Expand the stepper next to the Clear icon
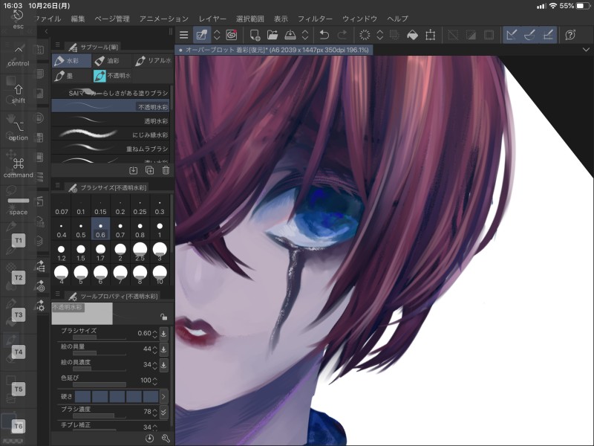The width and height of the screenshot is (594, 446). (379, 35)
